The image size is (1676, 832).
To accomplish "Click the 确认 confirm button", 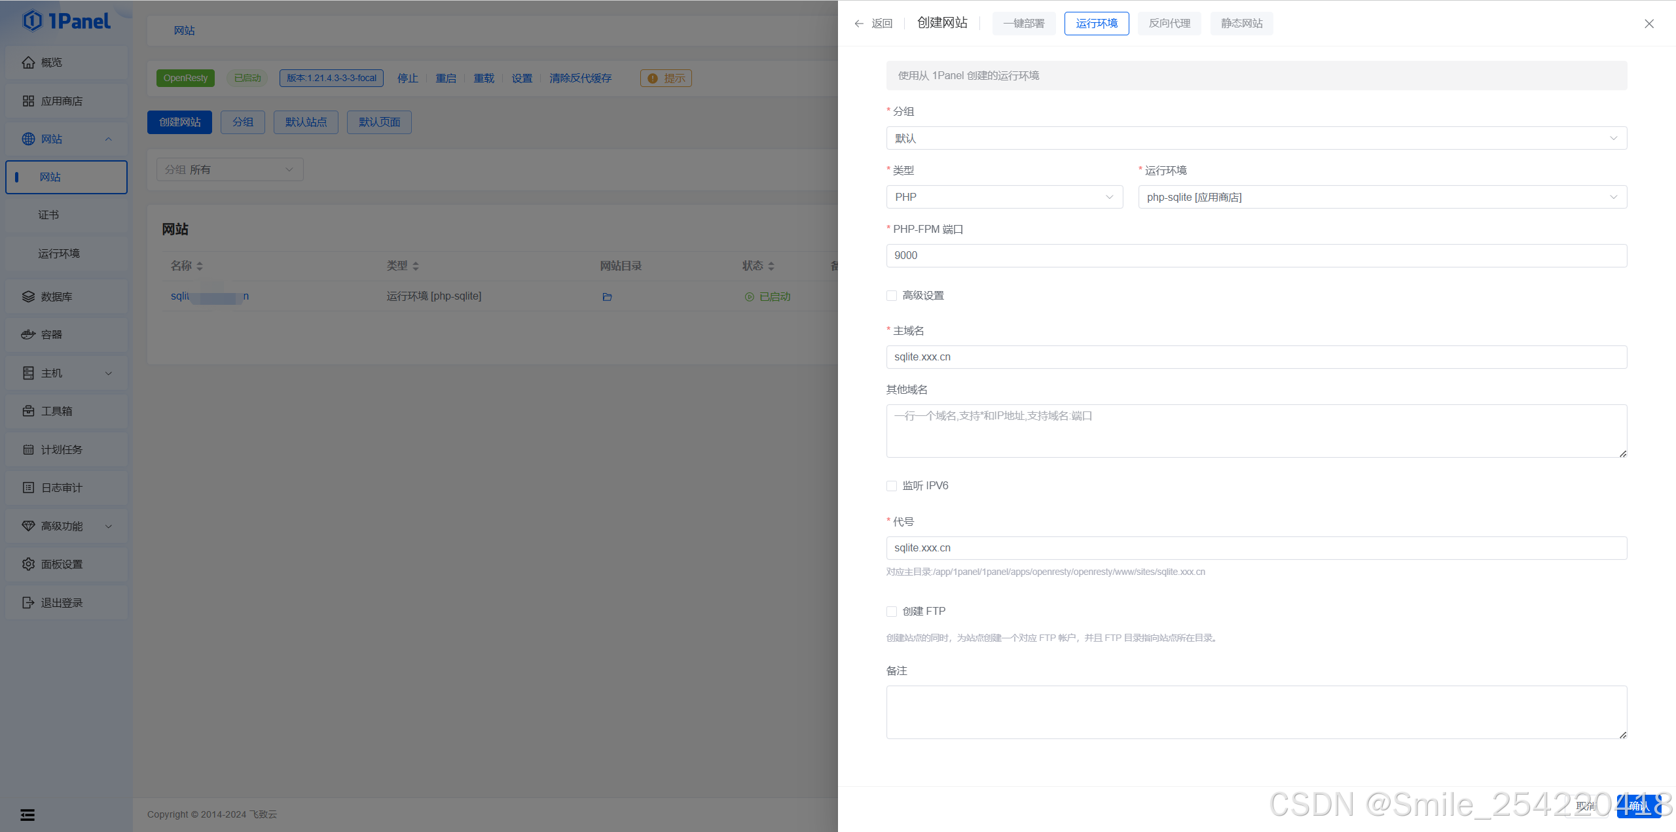I will coord(1639,806).
